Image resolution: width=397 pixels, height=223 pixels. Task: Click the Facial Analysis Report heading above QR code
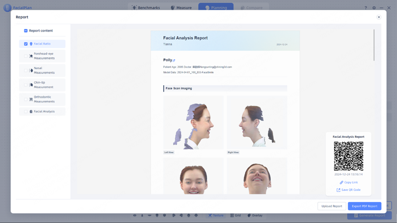pos(348,136)
